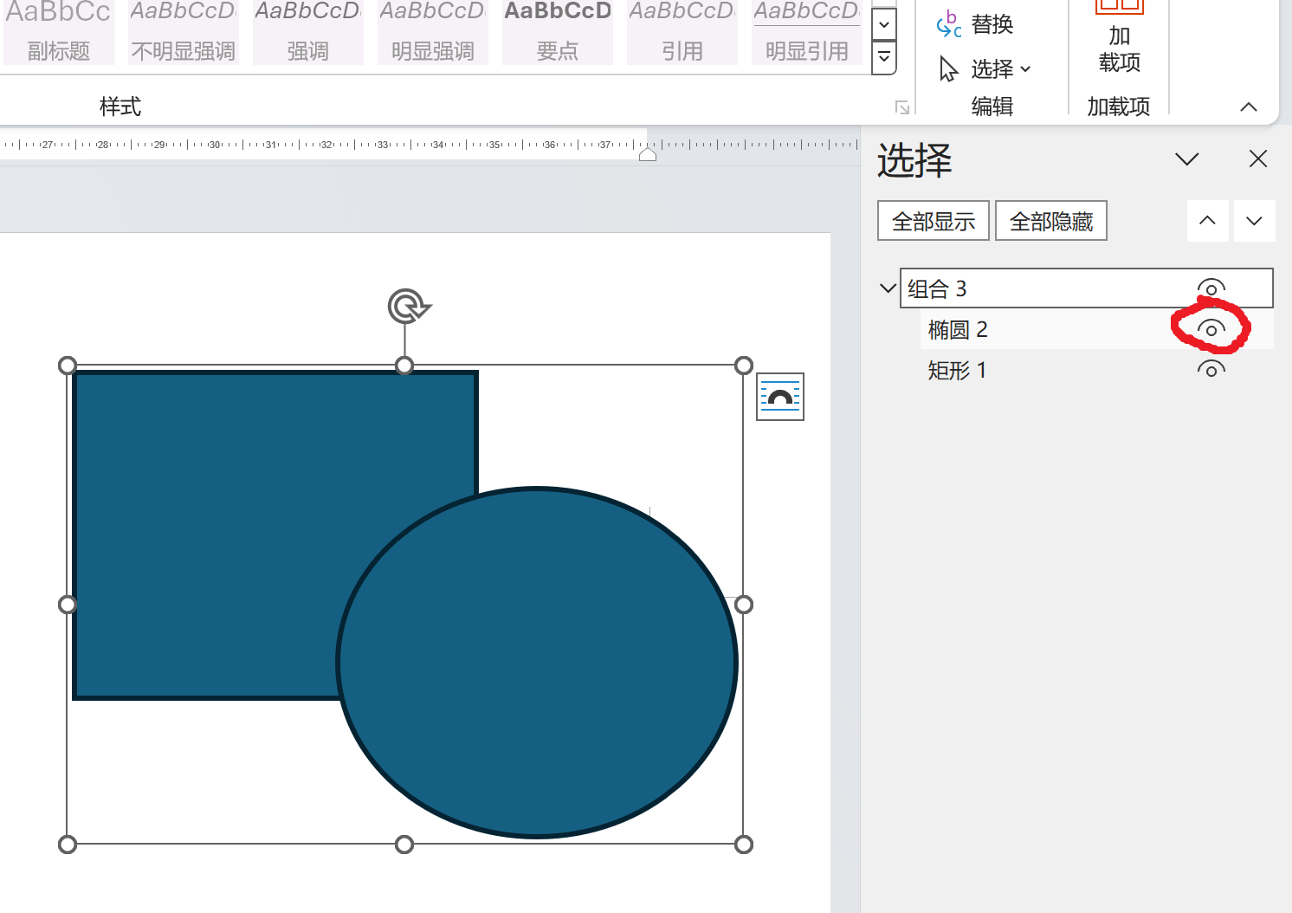The height and width of the screenshot is (913, 1292).
Task: Apply the 强调 style
Action: coord(307,30)
